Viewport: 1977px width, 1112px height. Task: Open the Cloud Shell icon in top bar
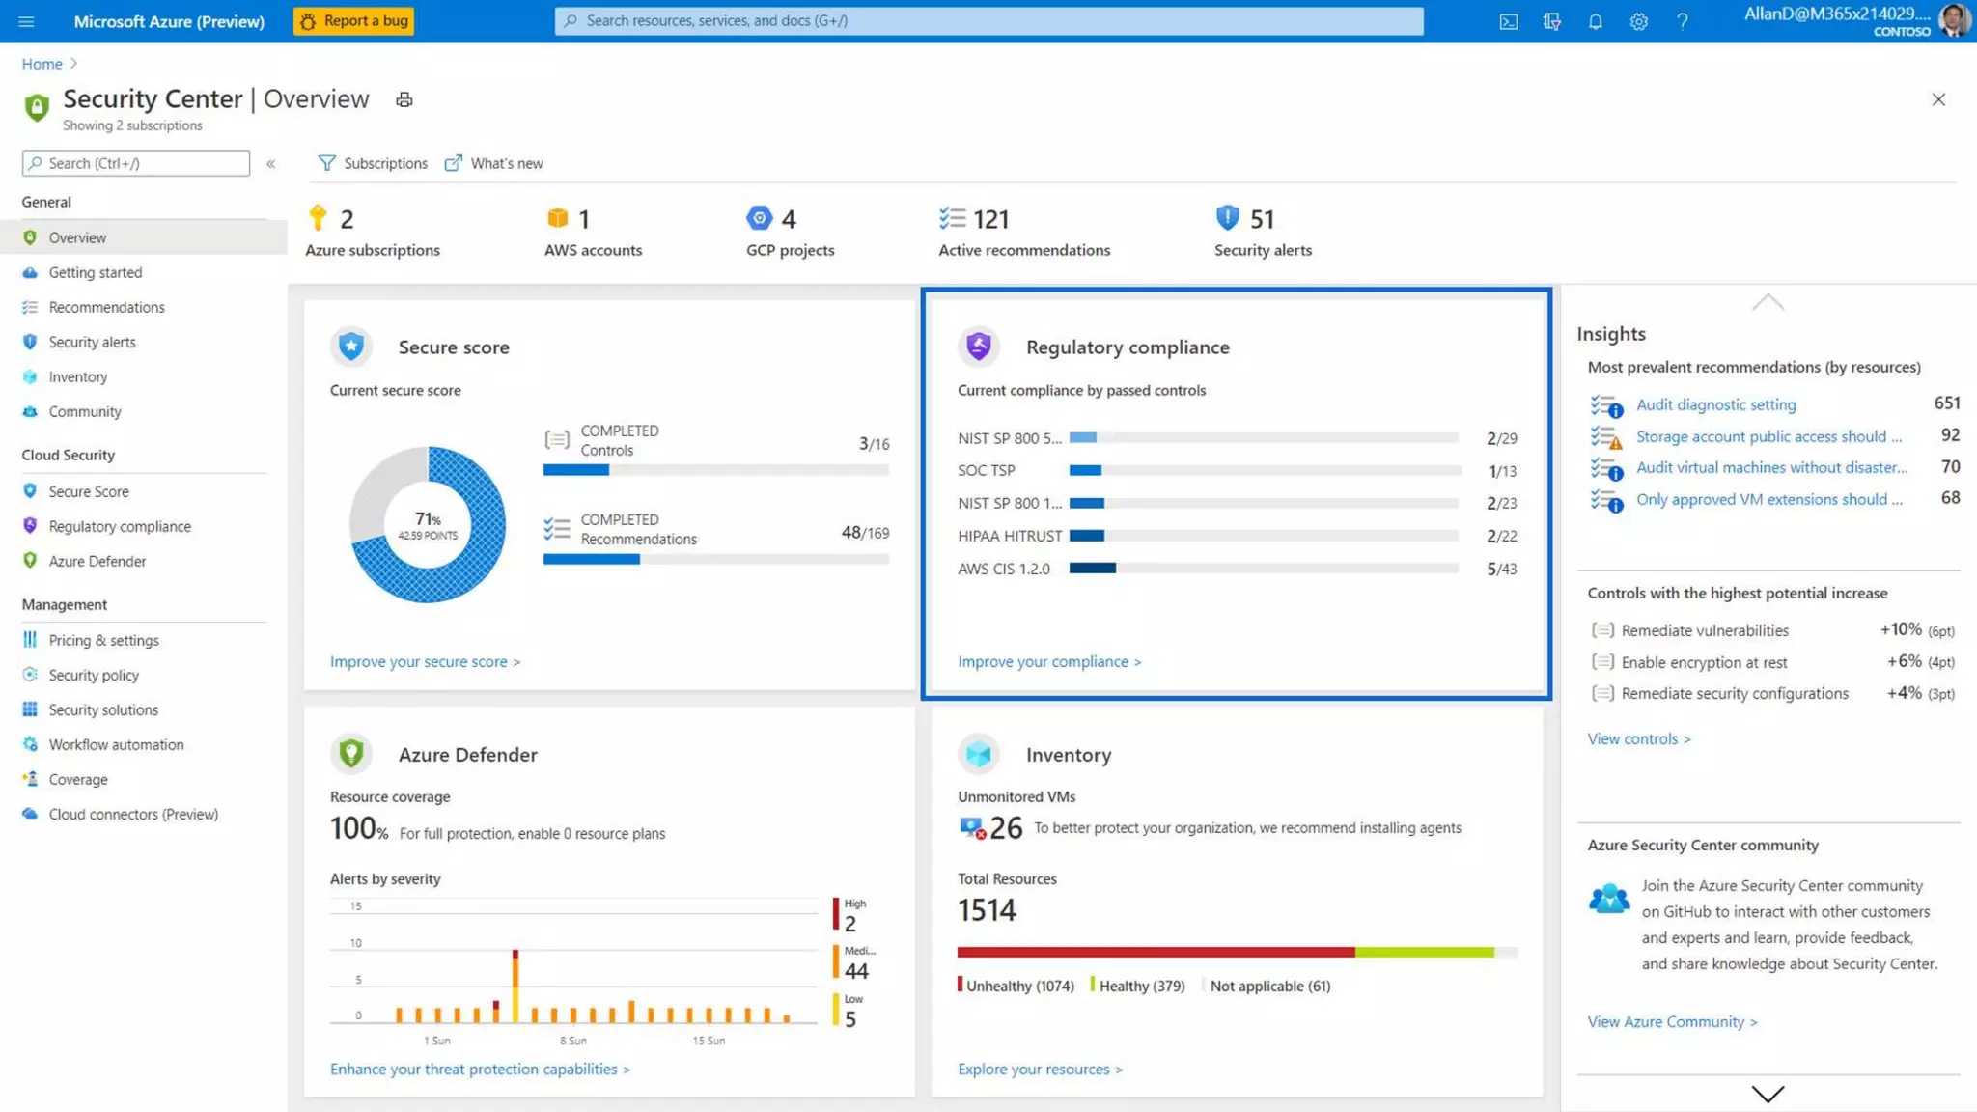tap(1508, 21)
